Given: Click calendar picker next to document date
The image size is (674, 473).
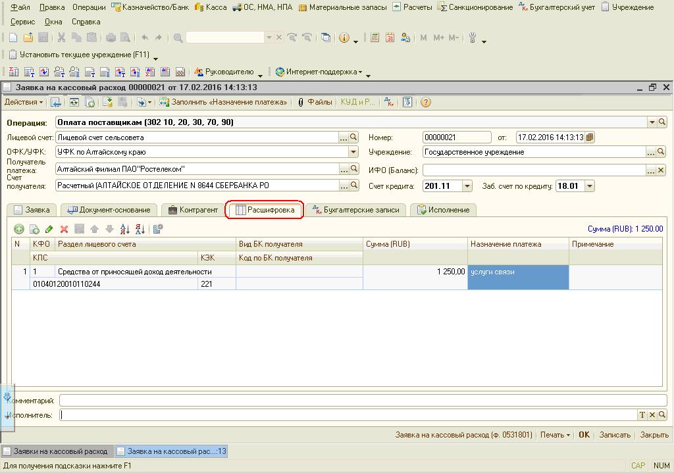Looking at the screenshot, I should click(x=590, y=137).
